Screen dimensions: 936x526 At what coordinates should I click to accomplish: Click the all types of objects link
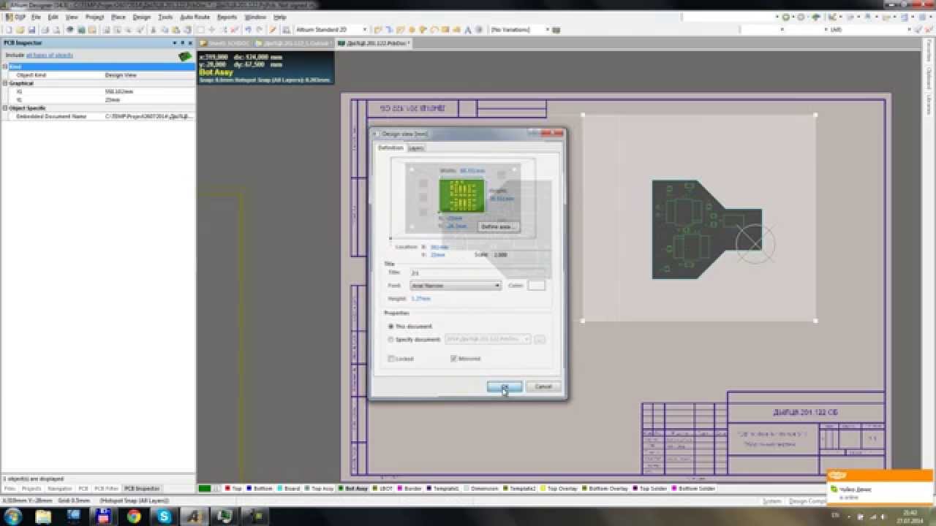coord(49,55)
